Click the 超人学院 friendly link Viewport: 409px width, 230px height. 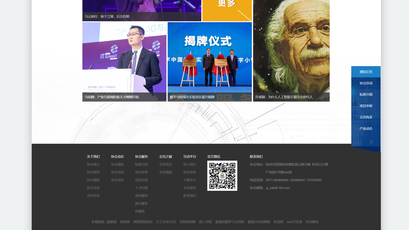point(205,222)
